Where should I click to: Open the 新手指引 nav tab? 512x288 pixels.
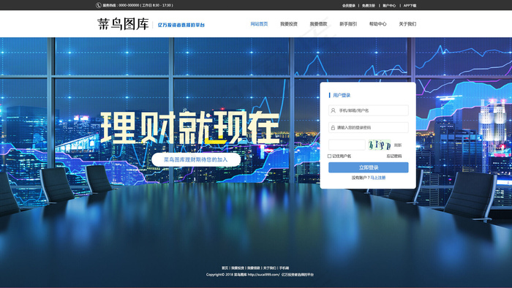(348, 24)
